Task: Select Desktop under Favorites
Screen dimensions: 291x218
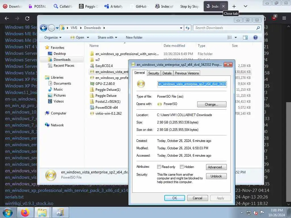Action: click(60, 54)
